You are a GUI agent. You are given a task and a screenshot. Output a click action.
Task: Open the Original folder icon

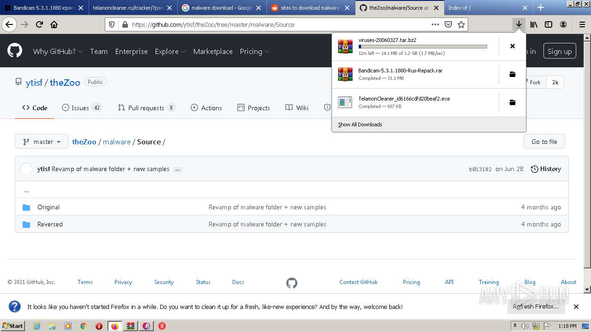(x=26, y=207)
